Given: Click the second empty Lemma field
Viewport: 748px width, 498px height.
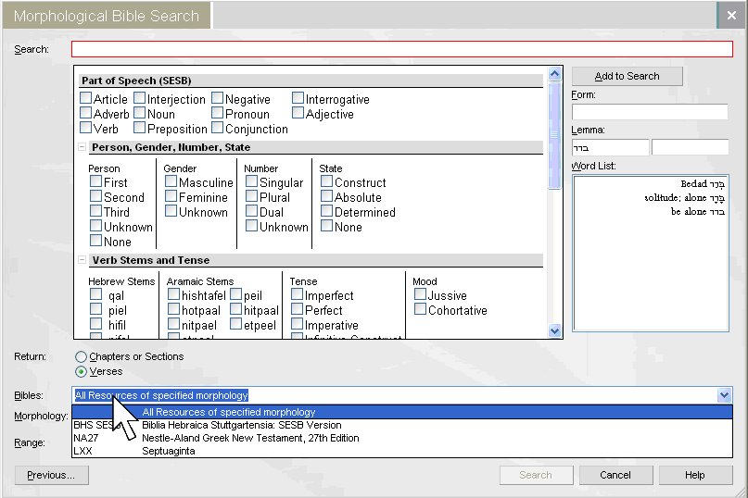Looking at the screenshot, I should point(690,147).
